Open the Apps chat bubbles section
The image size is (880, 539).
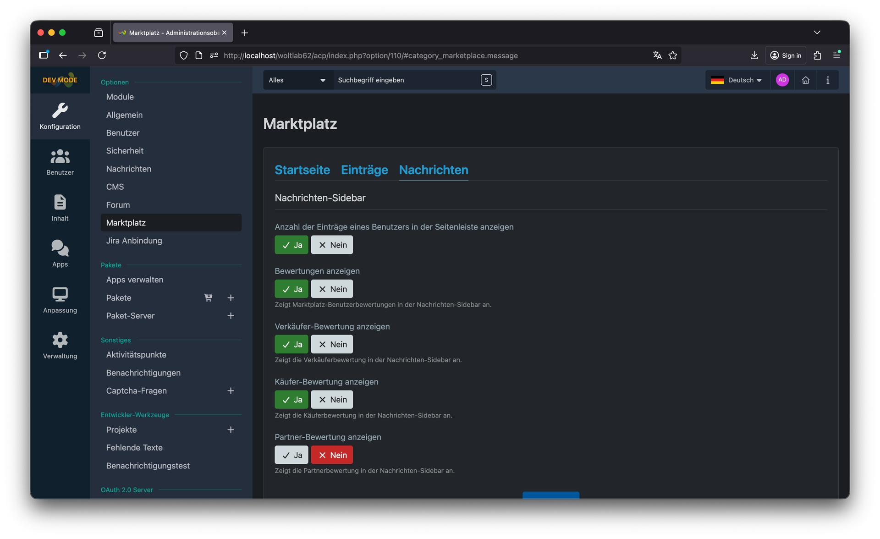click(60, 253)
